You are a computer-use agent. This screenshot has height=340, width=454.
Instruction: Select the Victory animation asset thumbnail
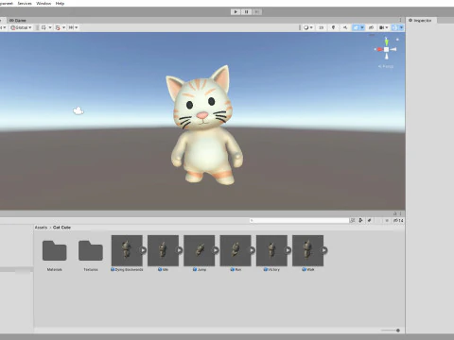click(x=271, y=250)
